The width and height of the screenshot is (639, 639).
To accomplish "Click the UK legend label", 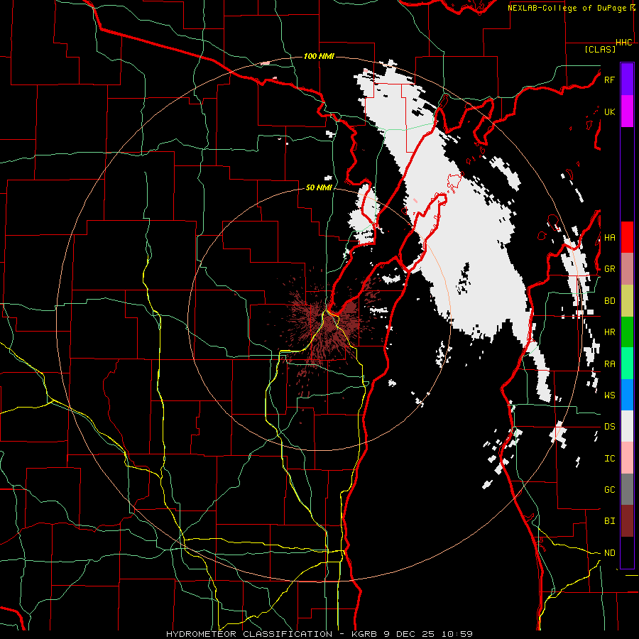I will click(x=609, y=111).
